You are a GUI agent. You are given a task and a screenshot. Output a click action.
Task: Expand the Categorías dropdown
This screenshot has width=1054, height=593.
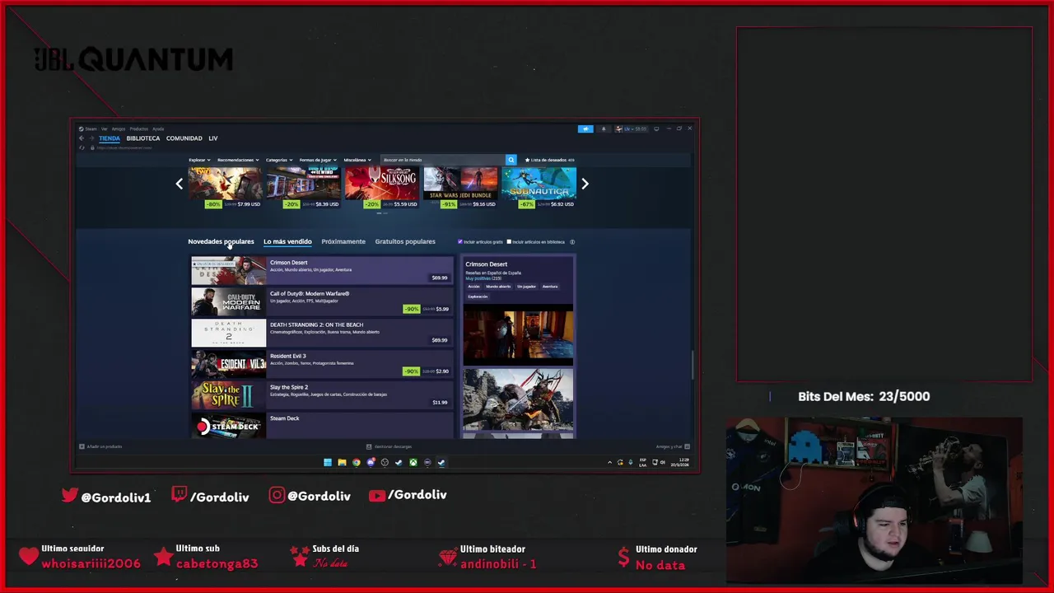point(278,160)
